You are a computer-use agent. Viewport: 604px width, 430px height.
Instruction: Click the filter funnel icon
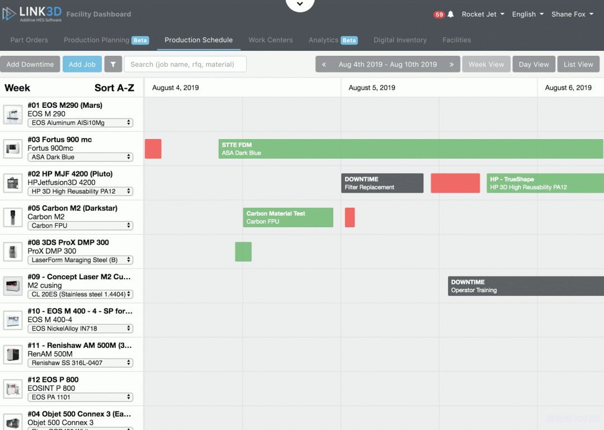click(113, 64)
